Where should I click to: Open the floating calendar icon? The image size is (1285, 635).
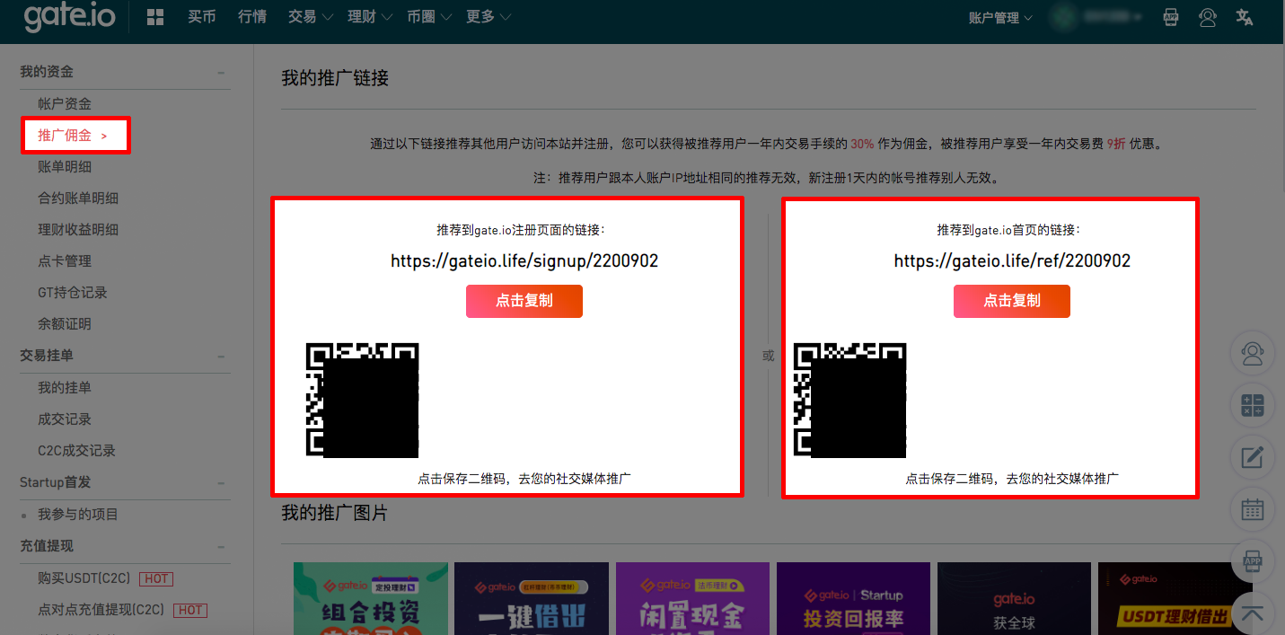coord(1253,509)
